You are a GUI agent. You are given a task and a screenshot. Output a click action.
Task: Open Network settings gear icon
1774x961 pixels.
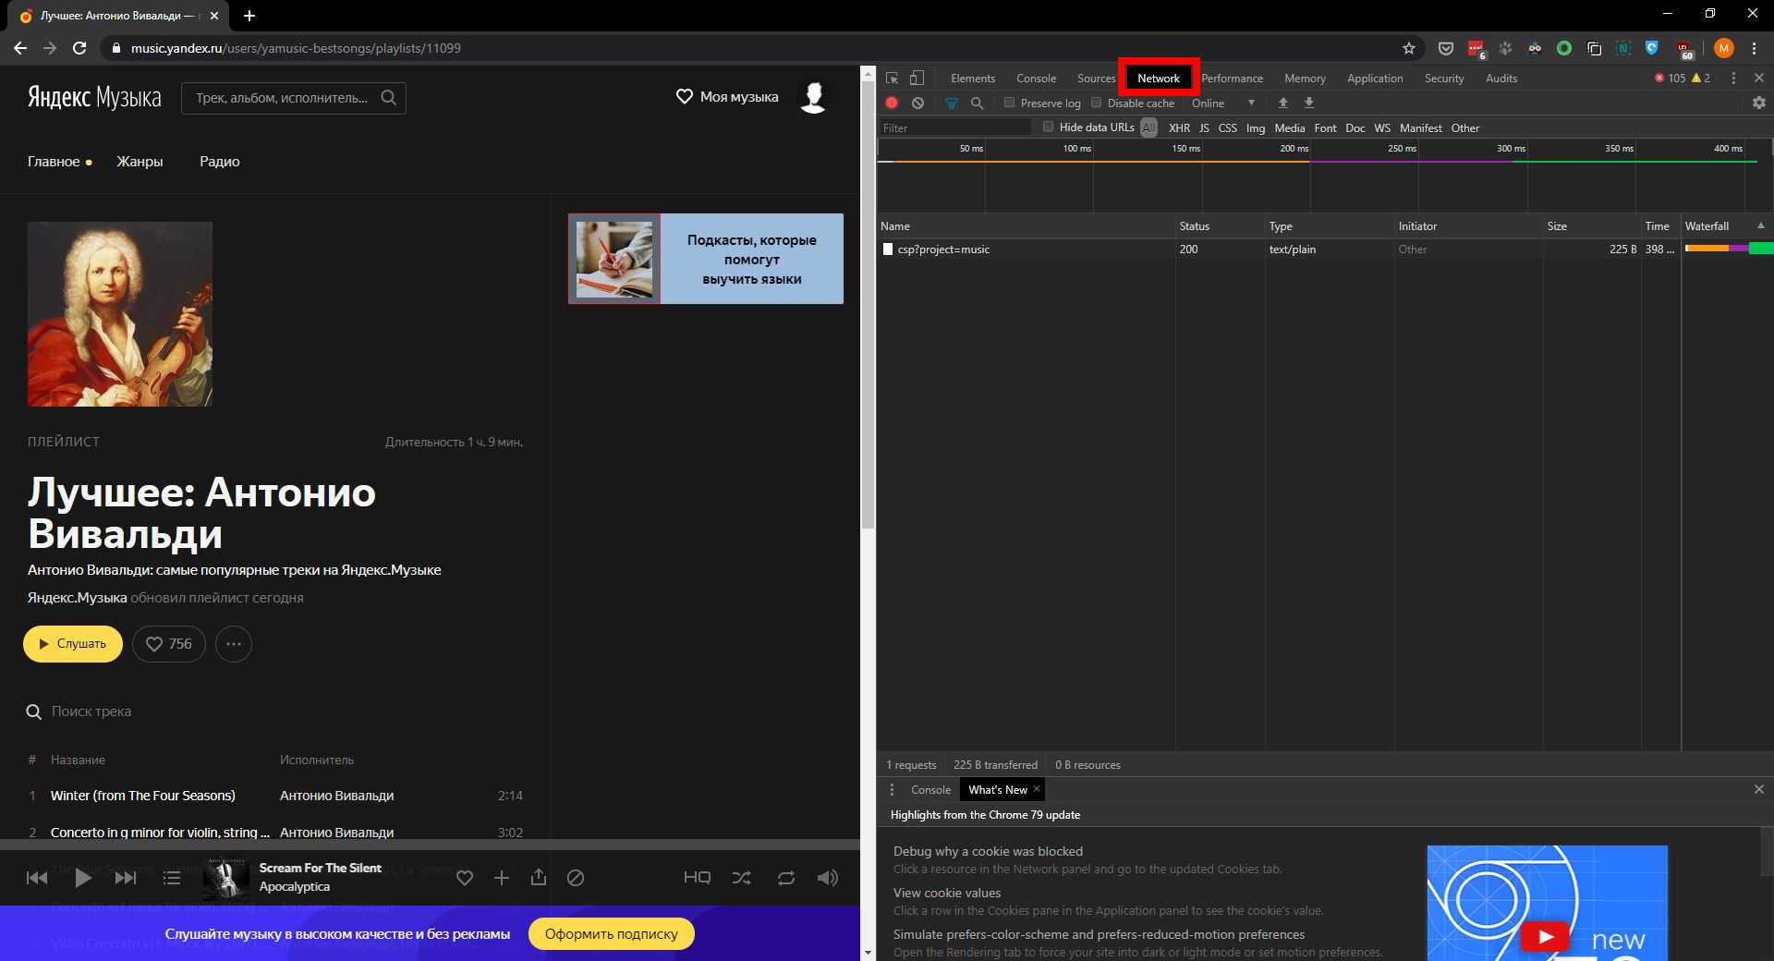click(x=1759, y=103)
